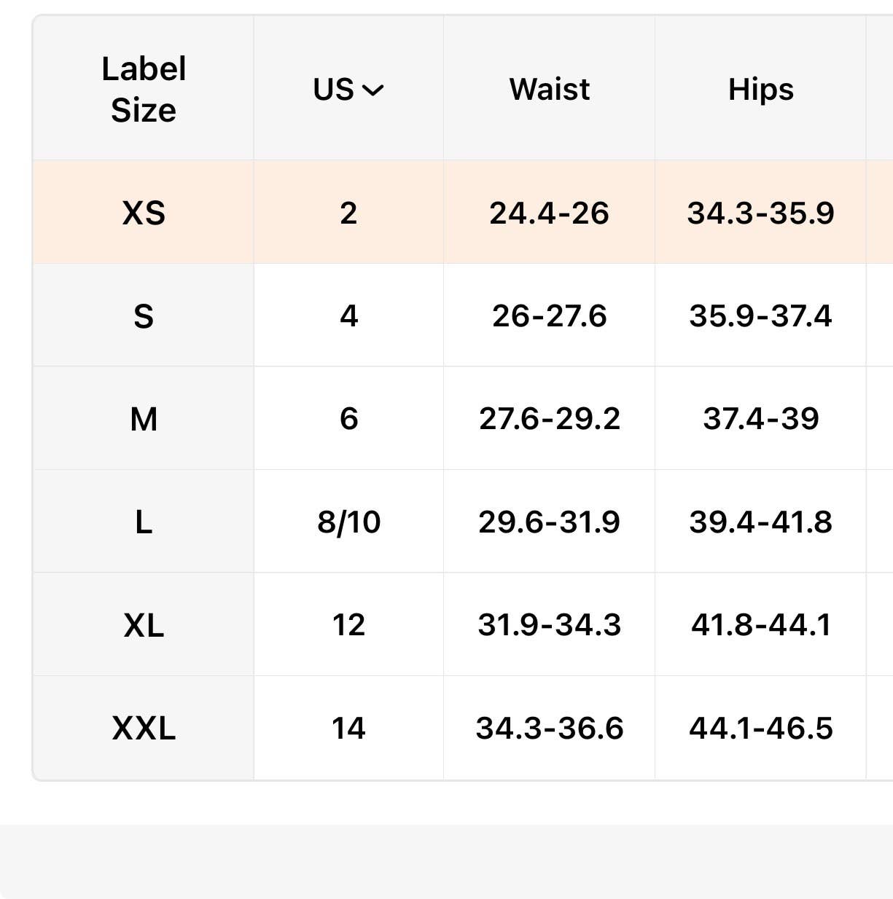
Task: Click US size 2 cell
Action: click(348, 213)
